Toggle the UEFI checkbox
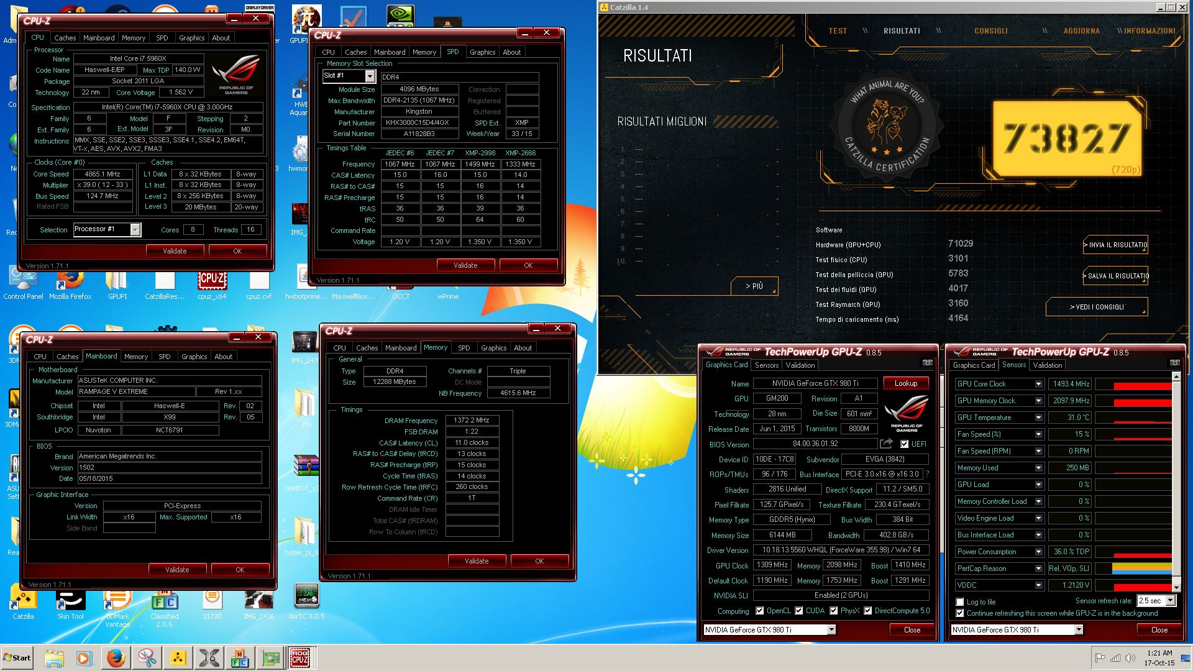1193x671 pixels. tap(904, 444)
